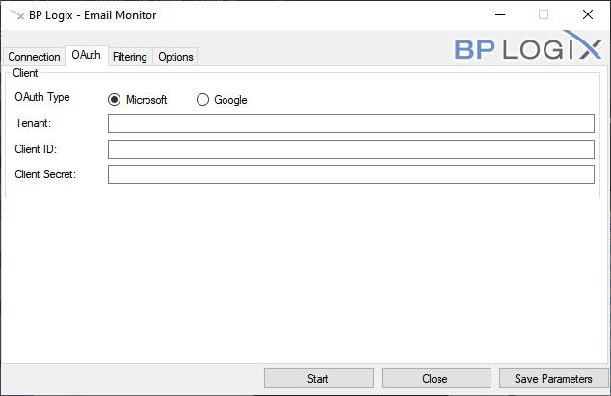Click the "Client Secret:" label
Screen dimensions: 611x396
tap(45, 174)
